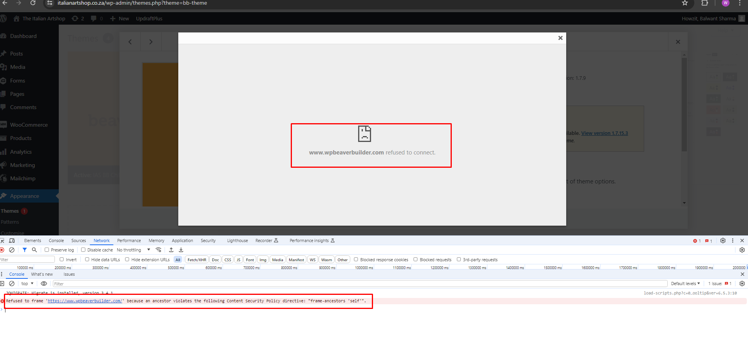Clear the console with the ban icon
This screenshot has height=359, width=748.
(x=12, y=284)
